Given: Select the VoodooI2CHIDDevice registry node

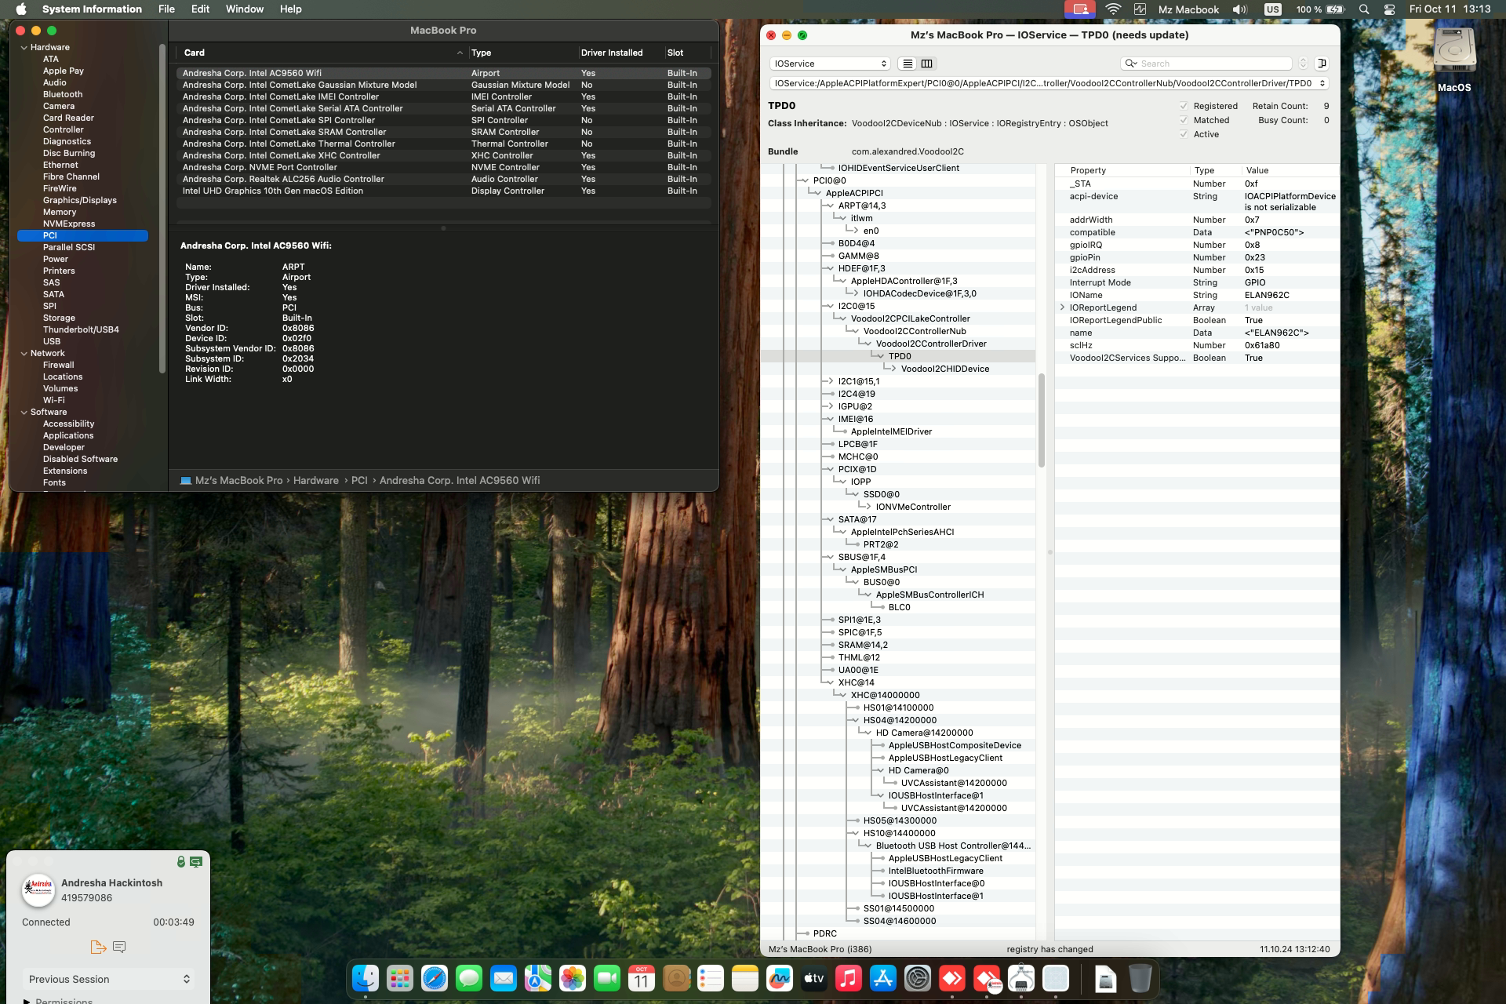Looking at the screenshot, I should click(x=944, y=369).
